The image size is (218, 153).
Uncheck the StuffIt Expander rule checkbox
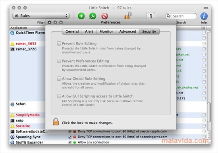(70, 142)
